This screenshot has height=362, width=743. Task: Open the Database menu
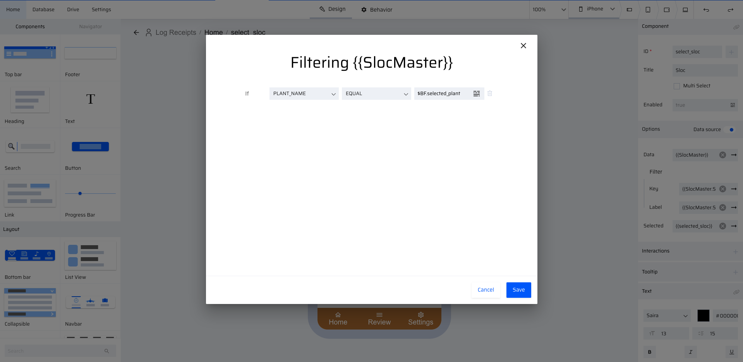coord(43,10)
